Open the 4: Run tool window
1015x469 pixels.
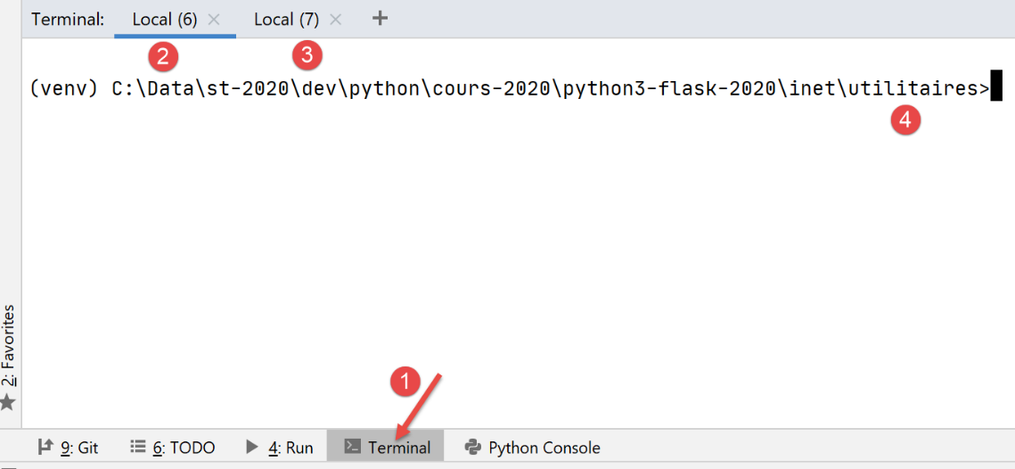(291, 448)
